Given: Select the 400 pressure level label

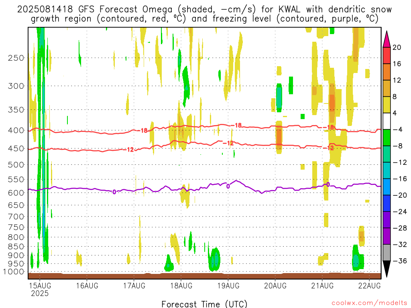Looking at the screenshot, I should click(16, 130).
